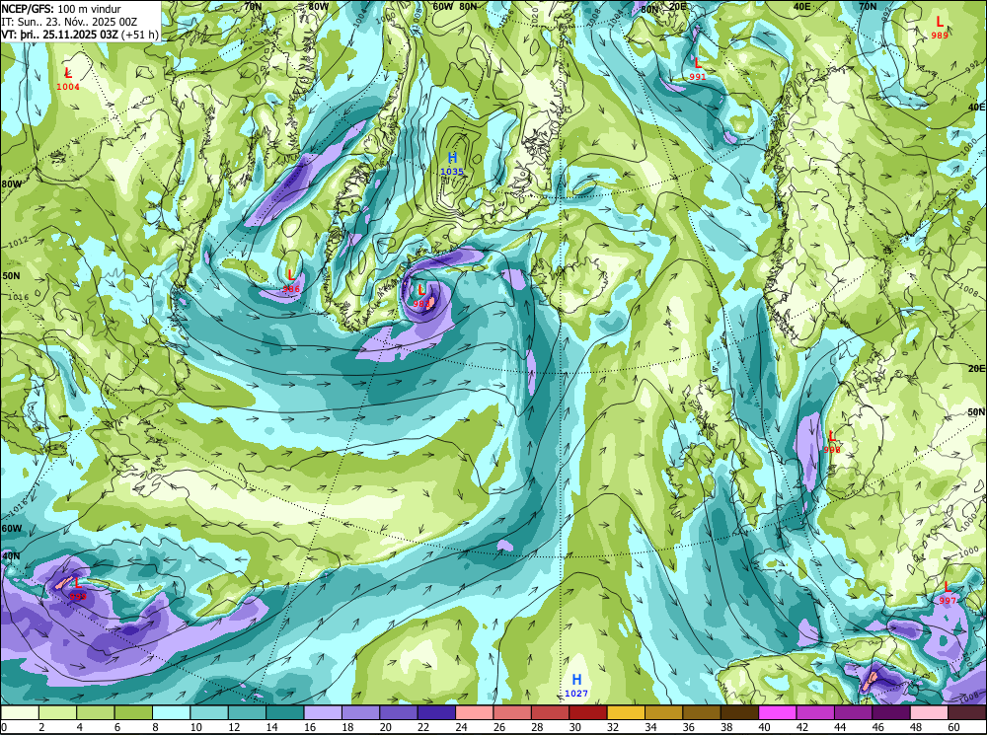Select the 8–10 pale cyan legend swatch
Image resolution: width=987 pixels, height=735 pixels.
172,712
